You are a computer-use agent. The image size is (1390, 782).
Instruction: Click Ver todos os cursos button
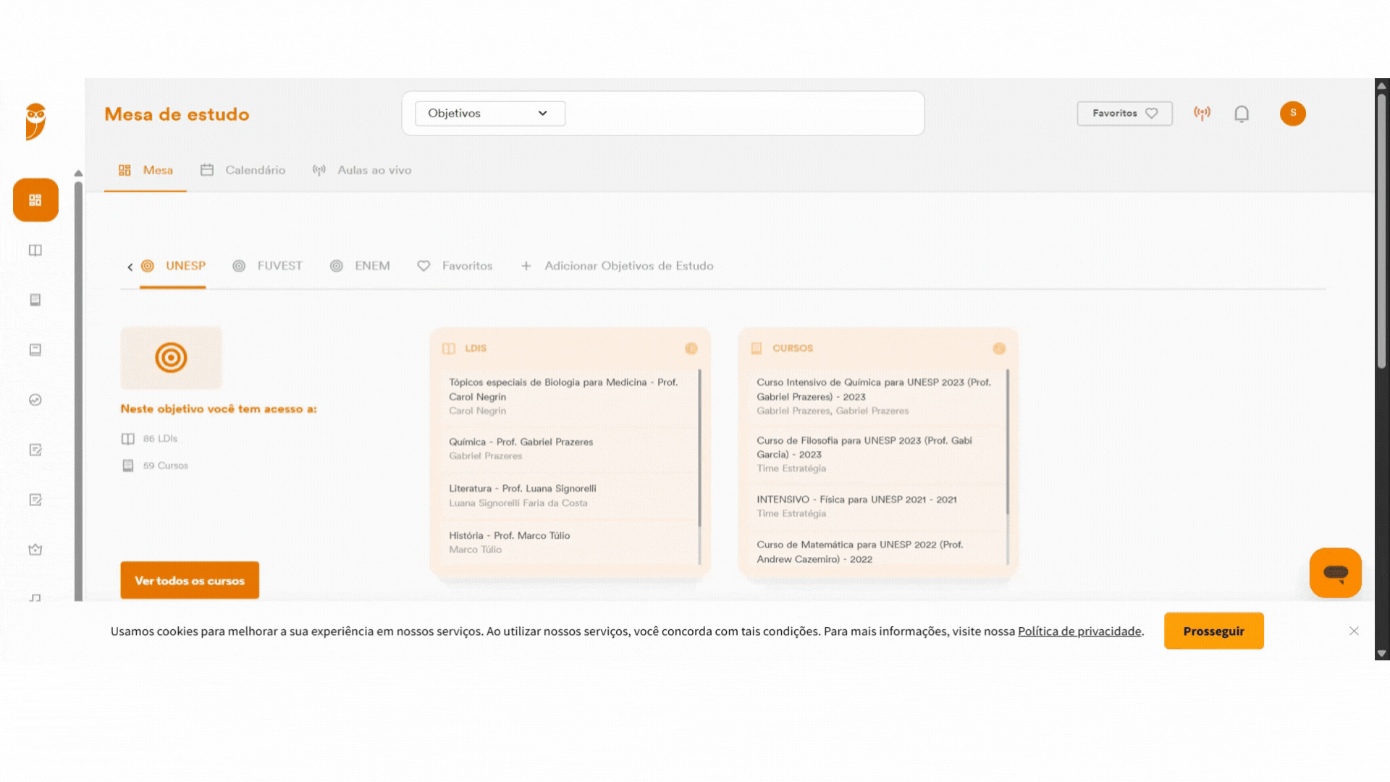[190, 581]
